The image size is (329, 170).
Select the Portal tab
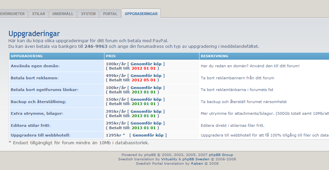point(110,14)
